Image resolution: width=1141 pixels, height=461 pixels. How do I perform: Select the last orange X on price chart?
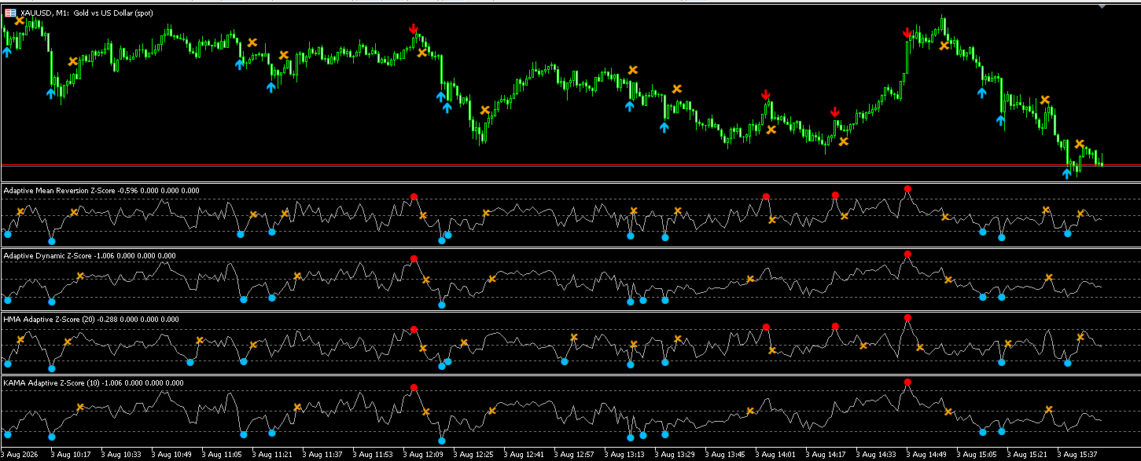click(x=1080, y=144)
